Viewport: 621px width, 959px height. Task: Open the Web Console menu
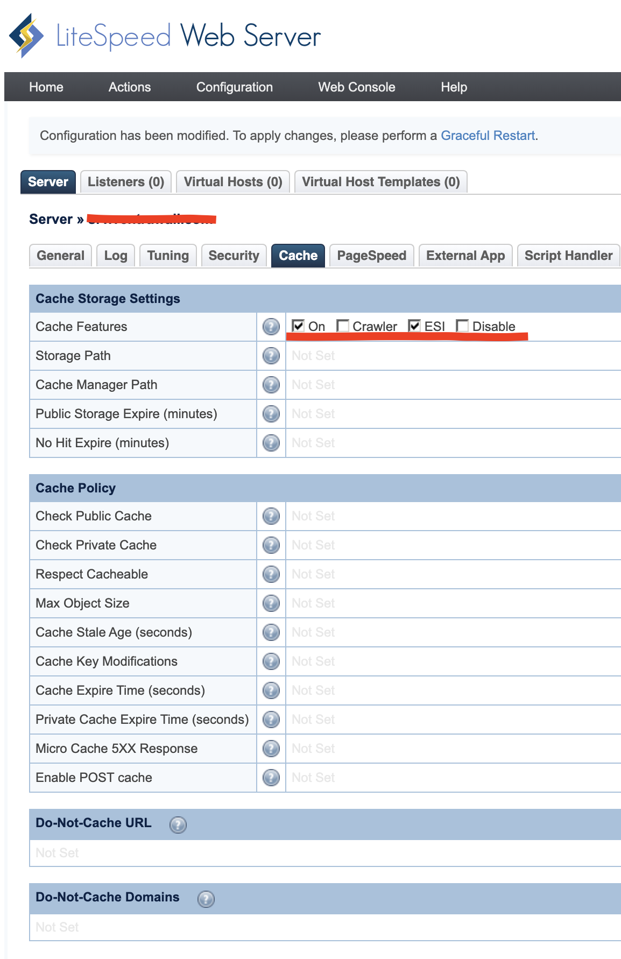pos(357,87)
